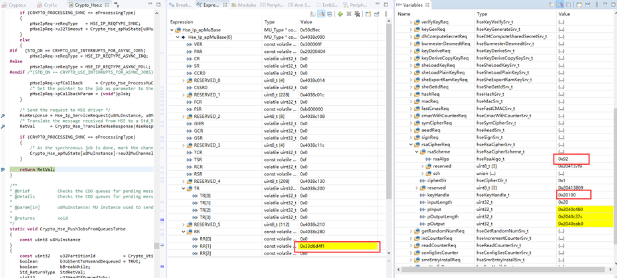Collapse All in the Expressions view toolbar
The width and height of the screenshot is (617, 278).
pyautogui.click(x=329, y=14)
